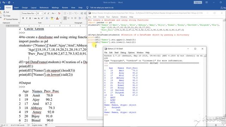The width and height of the screenshot is (226, 127).
Task: Open the Review ribbon tab
Action: [65, 8]
